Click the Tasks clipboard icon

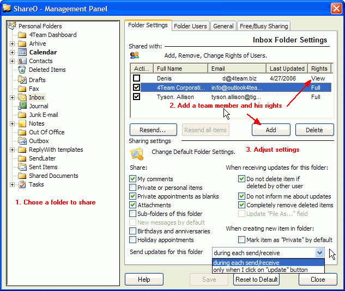coord(22,184)
